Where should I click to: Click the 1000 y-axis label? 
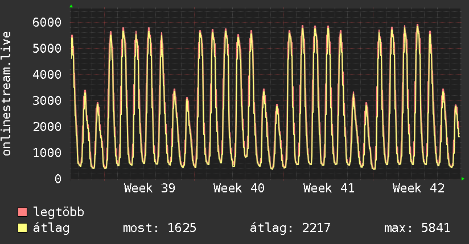coord(47,153)
